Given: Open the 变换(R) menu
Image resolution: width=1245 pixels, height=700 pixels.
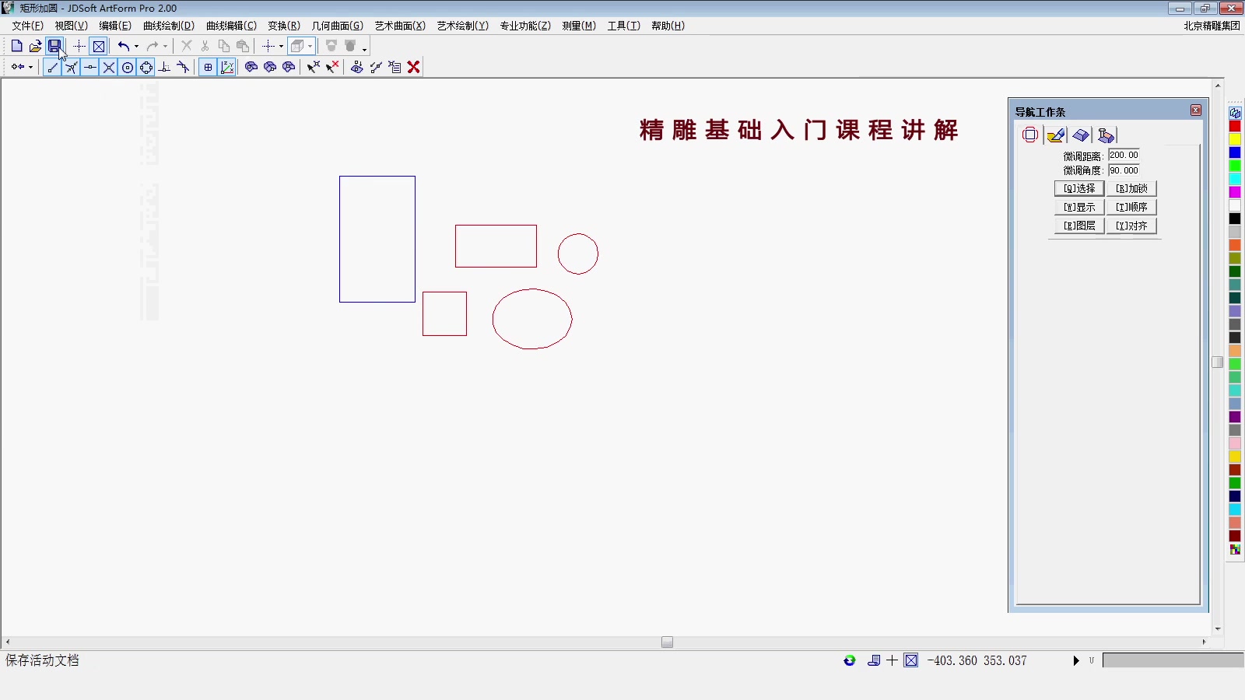Looking at the screenshot, I should click(283, 25).
